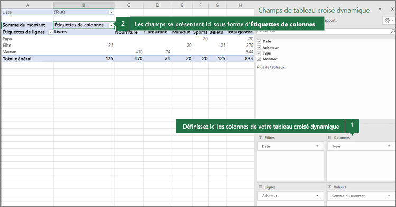Viewport: 396px width, 207px height.
Task: Expand the Acheteur item in Lignes area
Action: pyautogui.click(x=317, y=196)
